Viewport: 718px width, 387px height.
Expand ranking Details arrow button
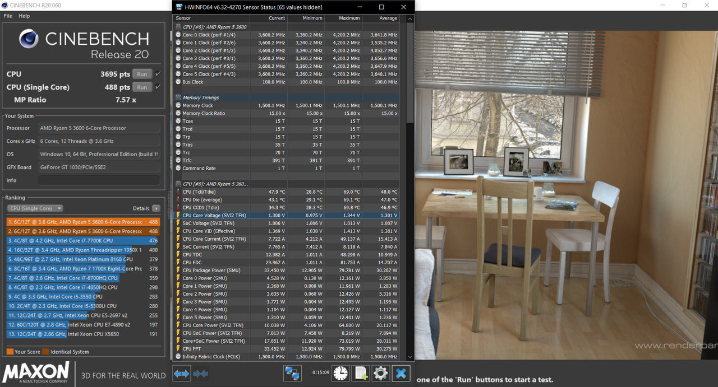156,208
